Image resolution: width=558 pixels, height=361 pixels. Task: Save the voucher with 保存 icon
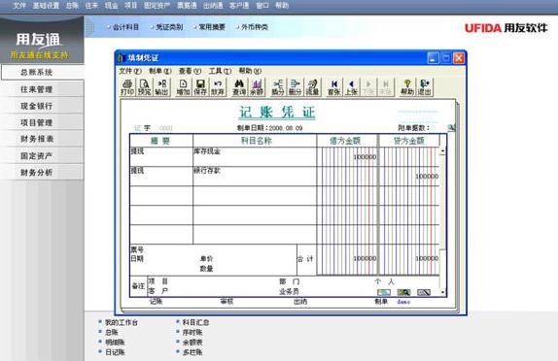coord(200,87)
